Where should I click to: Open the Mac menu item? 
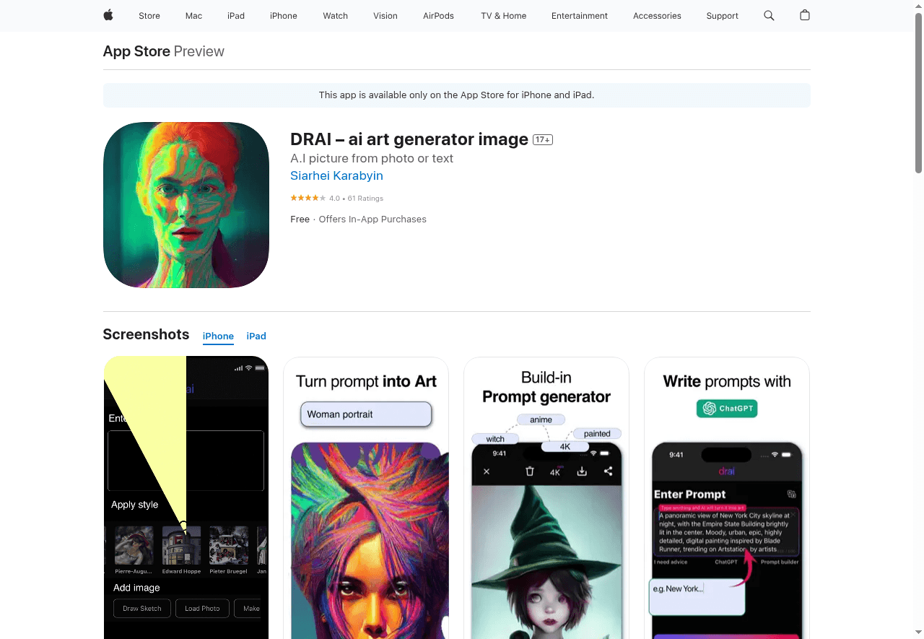click(x=193, y=15)
